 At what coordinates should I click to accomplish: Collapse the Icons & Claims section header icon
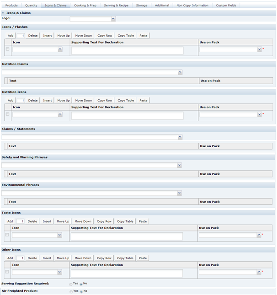tap(3, 13)
